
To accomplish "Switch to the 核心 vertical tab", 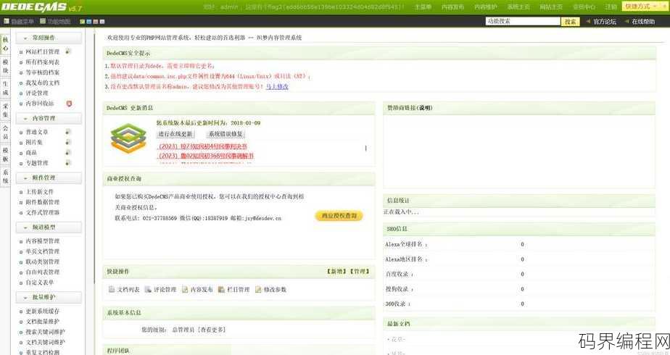I will coord(5,44).
